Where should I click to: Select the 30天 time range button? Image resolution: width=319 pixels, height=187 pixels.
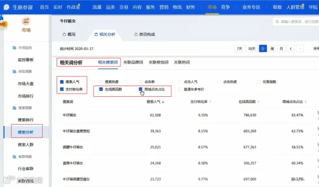click(252, 49)
